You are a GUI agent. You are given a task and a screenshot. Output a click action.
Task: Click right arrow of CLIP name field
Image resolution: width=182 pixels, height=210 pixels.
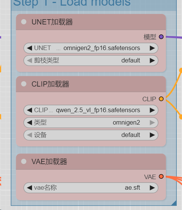[x=152, y=110]
